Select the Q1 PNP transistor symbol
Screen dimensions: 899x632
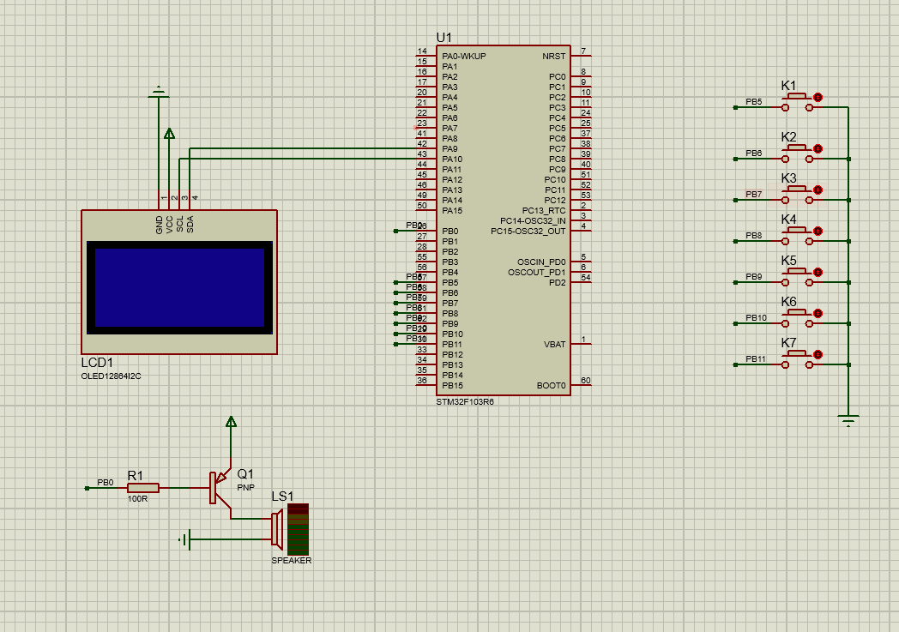[x=220, y=488]
